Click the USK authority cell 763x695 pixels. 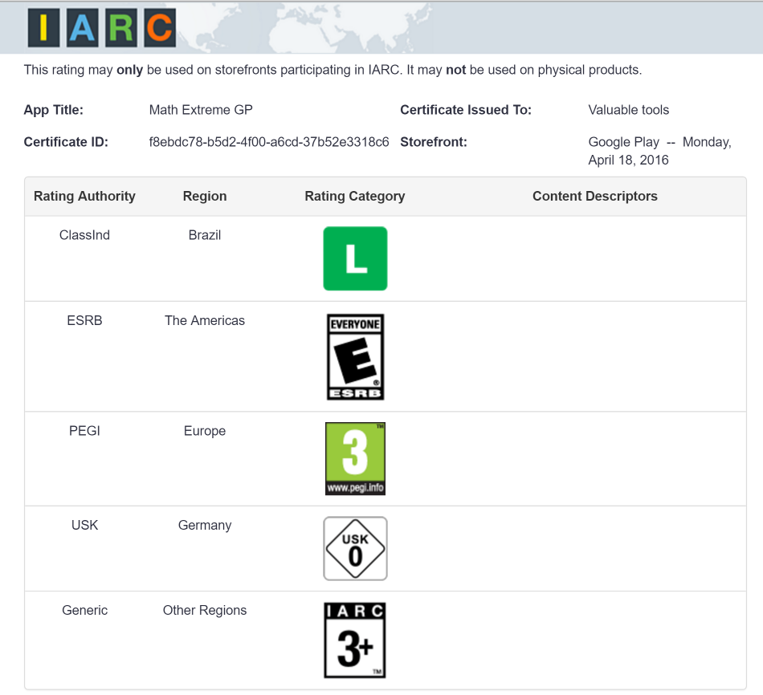pyautogui.click(x=84, y=525)
